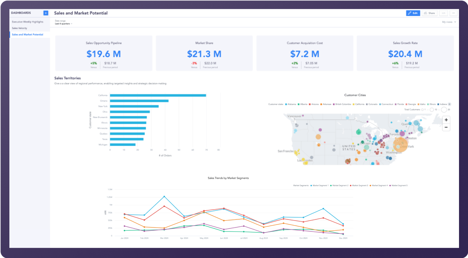Click the Alabama color swatch in map legend
This screenshot has width=468, height=258.
point(287,104)
